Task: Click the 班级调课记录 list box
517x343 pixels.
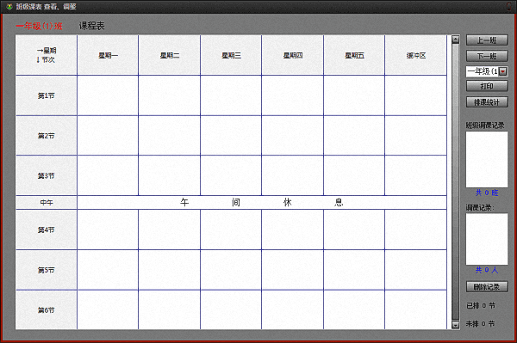Action: point(487,160)
